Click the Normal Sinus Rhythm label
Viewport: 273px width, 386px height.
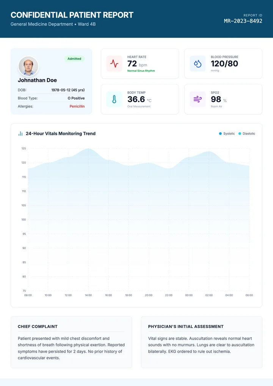[x=141, y=71]
